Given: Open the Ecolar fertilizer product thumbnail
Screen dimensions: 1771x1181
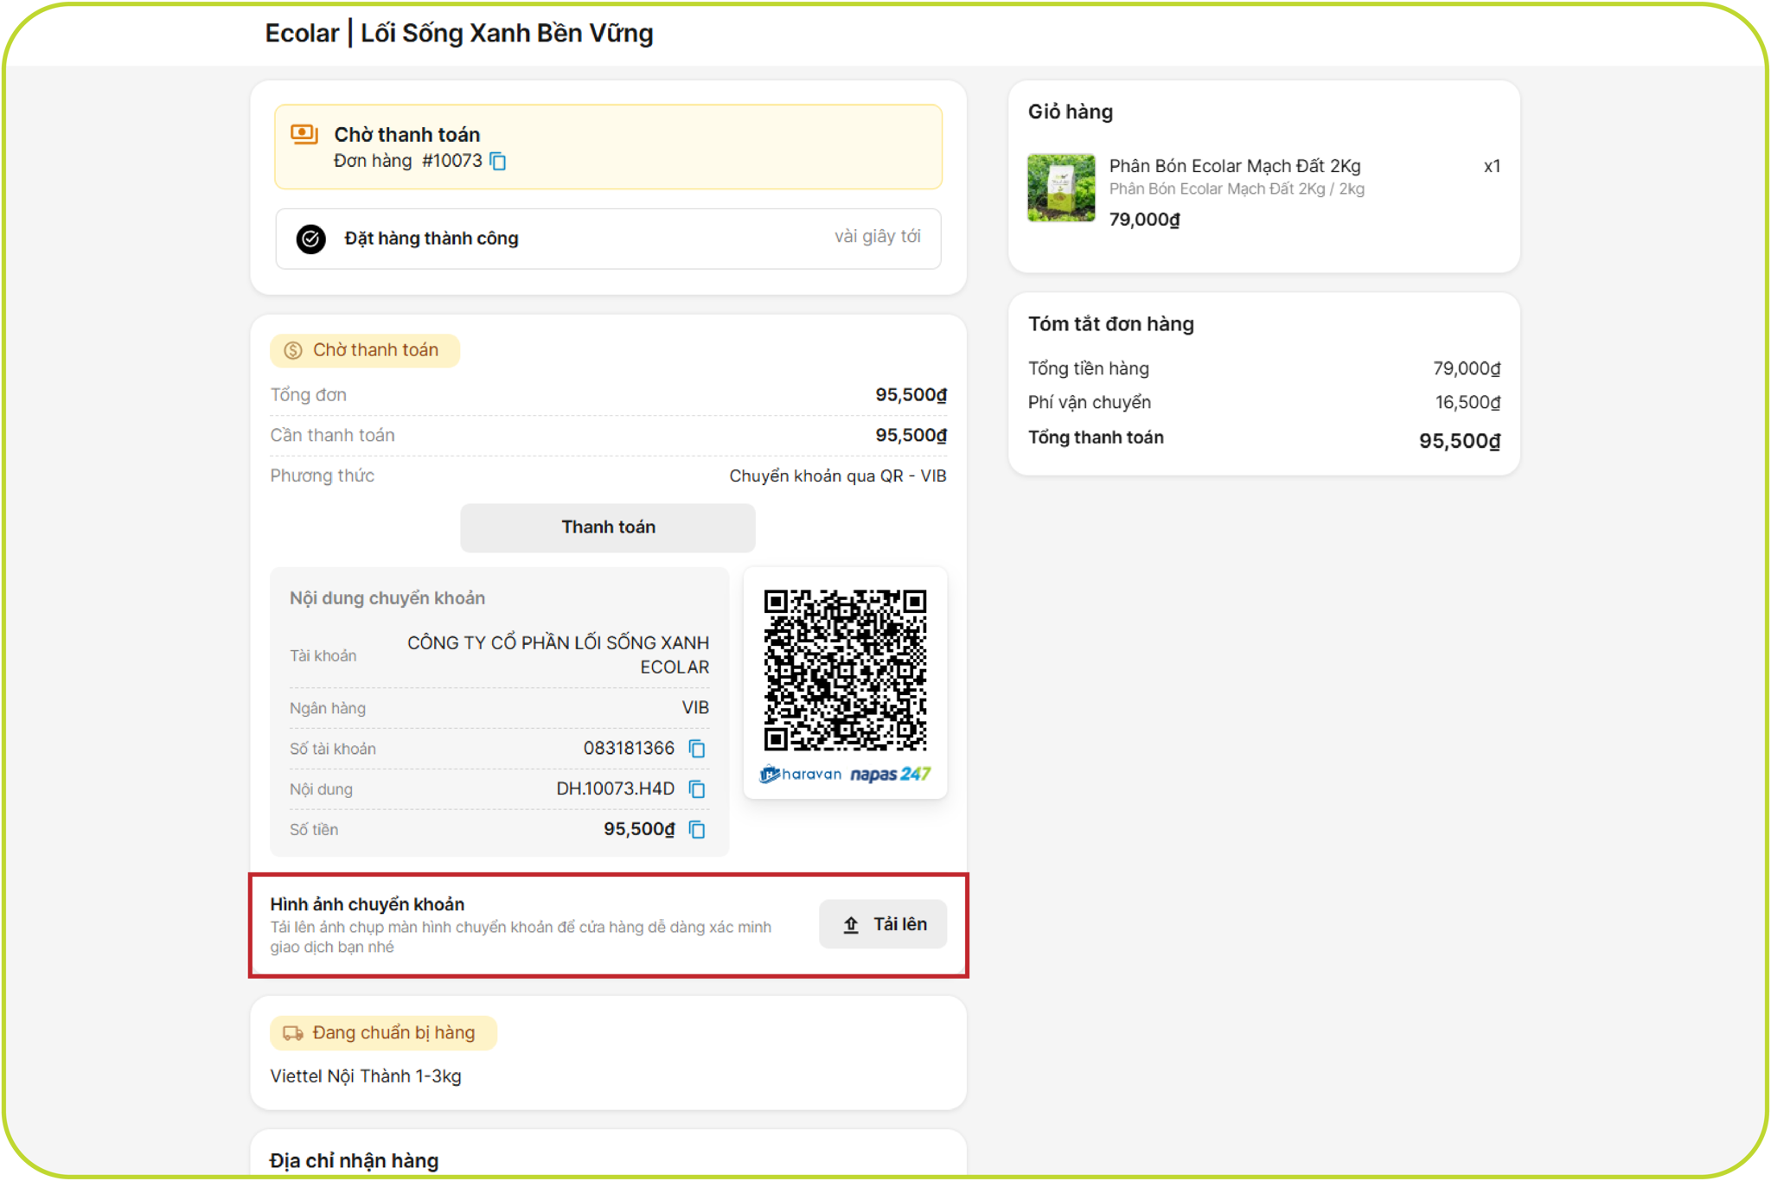Looking at the screenshot, I should (x=1061, y=188).
